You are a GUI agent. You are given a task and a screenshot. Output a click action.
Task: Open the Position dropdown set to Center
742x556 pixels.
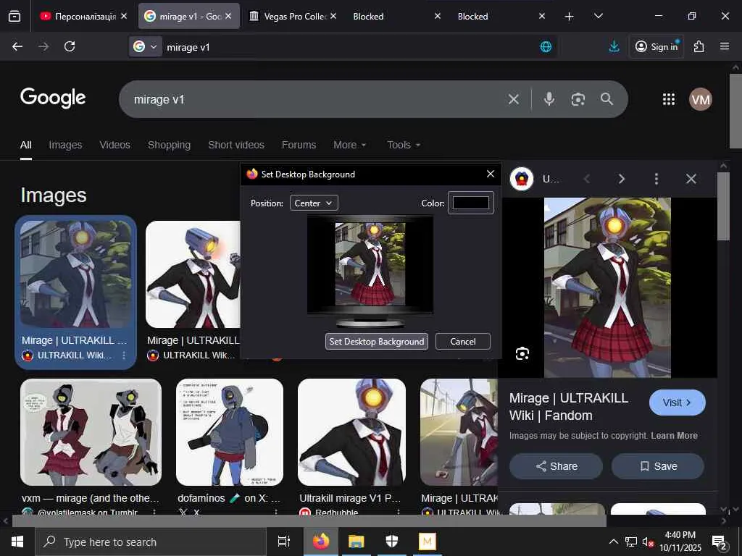[314, 203]
